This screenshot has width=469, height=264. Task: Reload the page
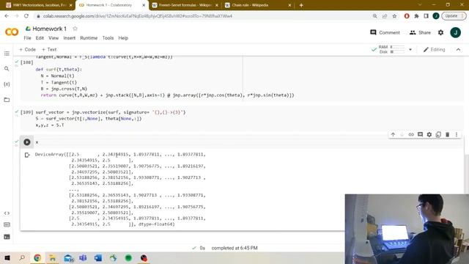pos(26,16)
